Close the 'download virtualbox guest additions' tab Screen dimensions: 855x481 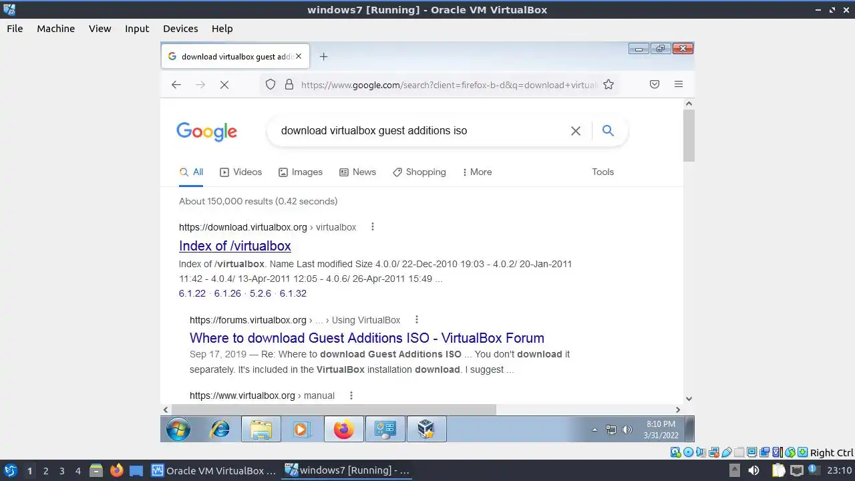(x=299, y=57)
